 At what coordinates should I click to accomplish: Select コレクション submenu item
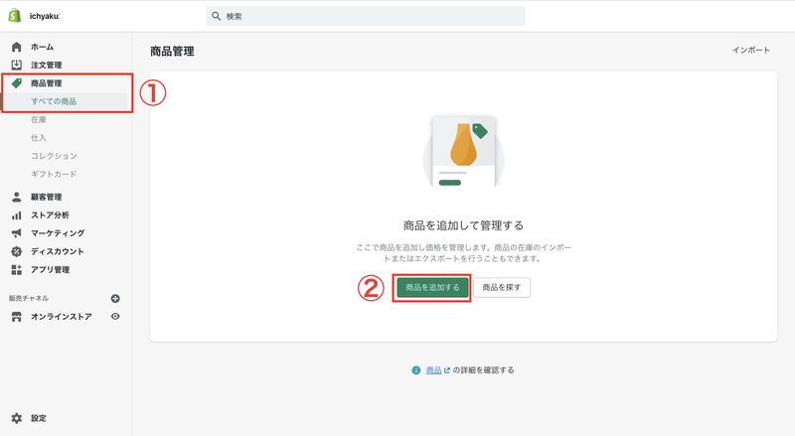pyautogui.click(x=55, y=156)
